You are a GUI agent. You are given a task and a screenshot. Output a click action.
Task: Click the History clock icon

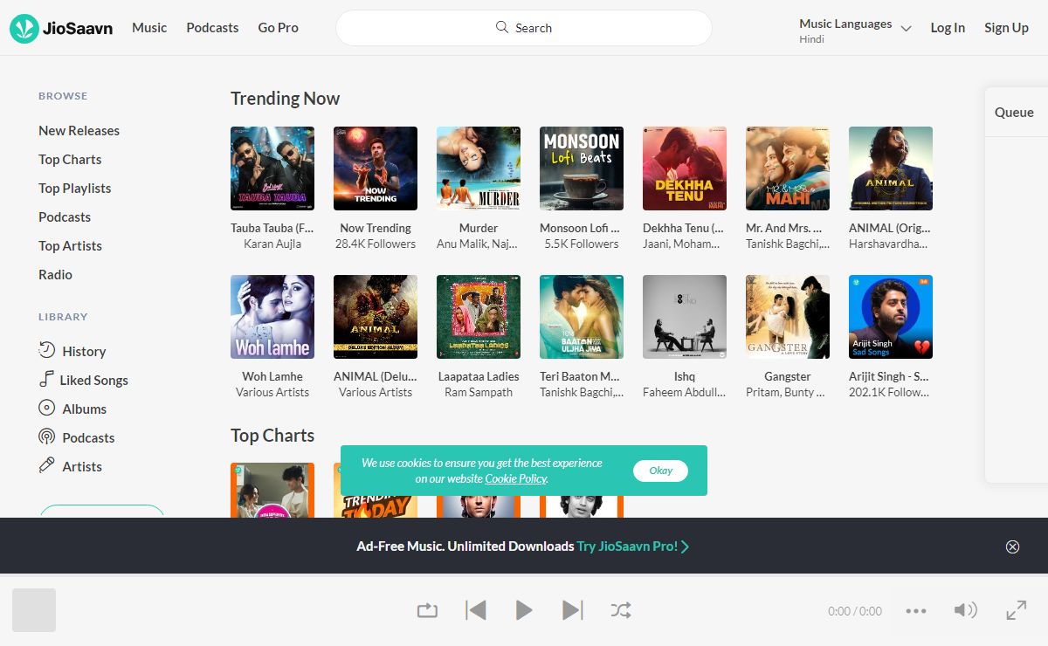coord(47,350)
